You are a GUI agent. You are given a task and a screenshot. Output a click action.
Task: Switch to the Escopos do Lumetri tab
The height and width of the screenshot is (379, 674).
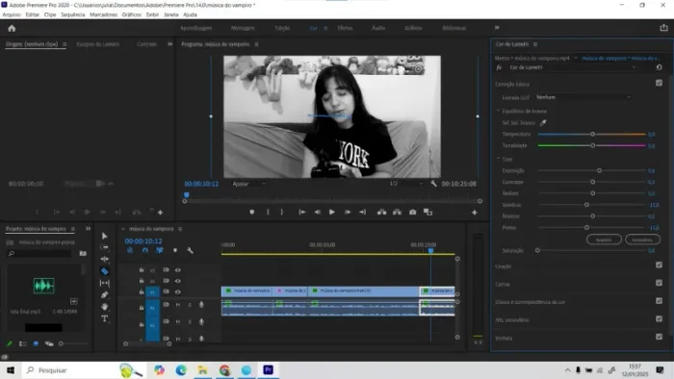(97, 44)
